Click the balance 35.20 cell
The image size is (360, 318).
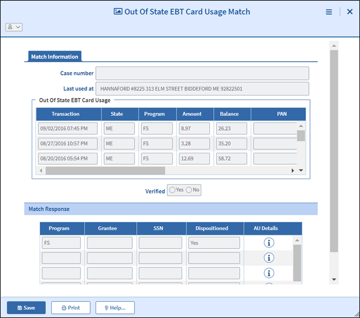[231, 144]
